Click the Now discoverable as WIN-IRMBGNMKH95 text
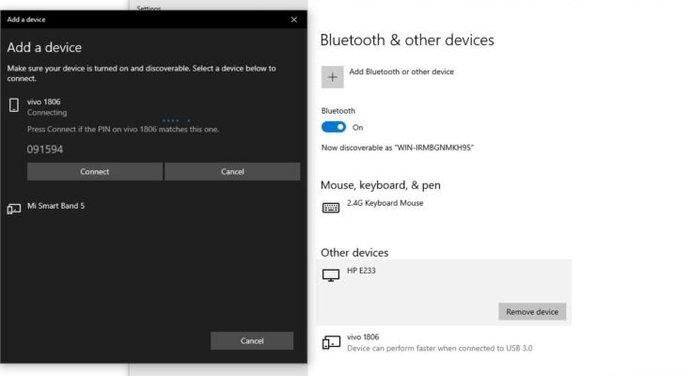 coord(398,148)
